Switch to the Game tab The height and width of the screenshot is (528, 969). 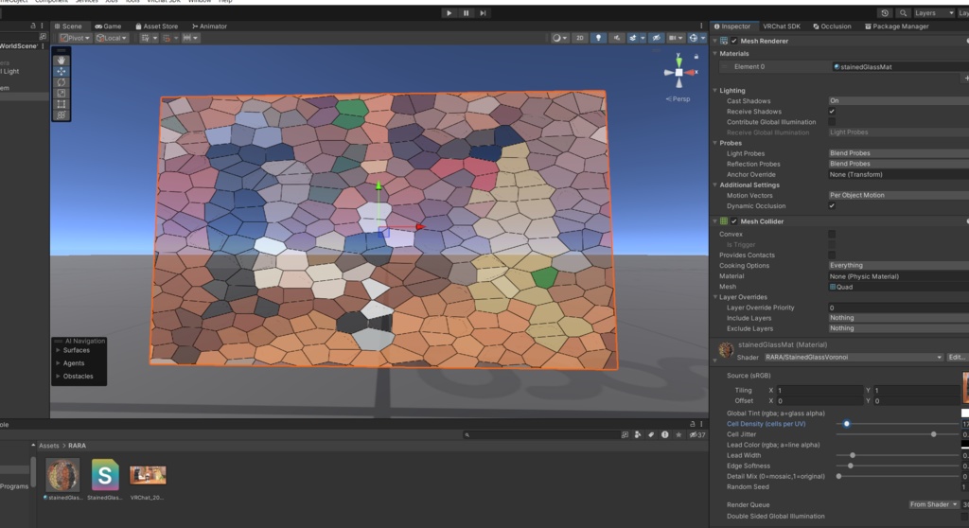(108, 26)
